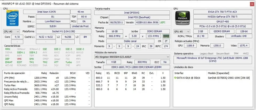This screenshot has width=256, height=110.
Task: Click the ECC No field
Action: (x=165, y=62)
